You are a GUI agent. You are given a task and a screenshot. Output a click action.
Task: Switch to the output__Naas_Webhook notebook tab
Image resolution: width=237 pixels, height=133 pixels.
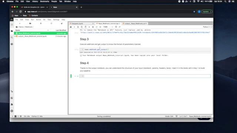[x=135, y=24]
